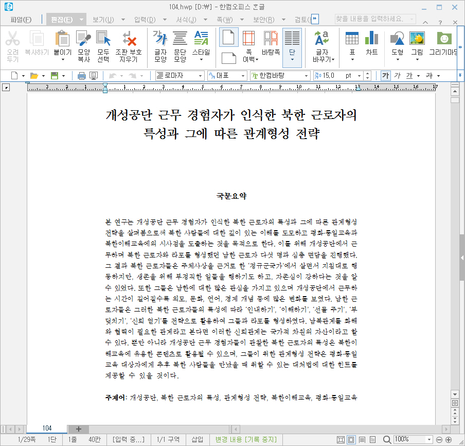Click font size stepper up arrow

367,73
